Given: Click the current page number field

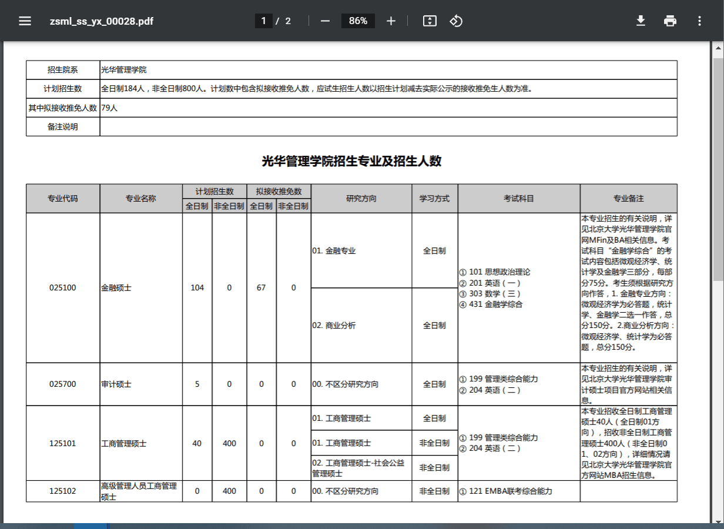Looking at the screenshot, I should click(263, 21).
